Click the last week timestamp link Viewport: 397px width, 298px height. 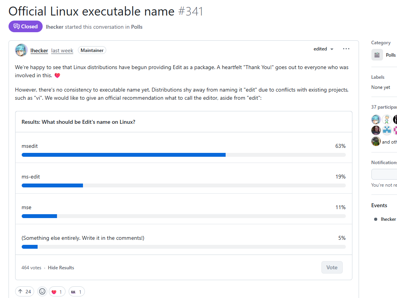62,50
